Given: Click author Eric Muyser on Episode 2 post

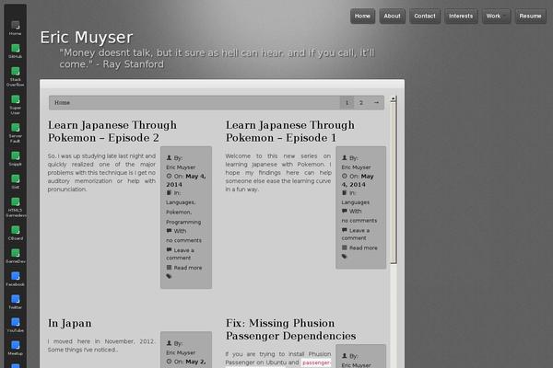Looking at the screenshot, I should [181, 167].
